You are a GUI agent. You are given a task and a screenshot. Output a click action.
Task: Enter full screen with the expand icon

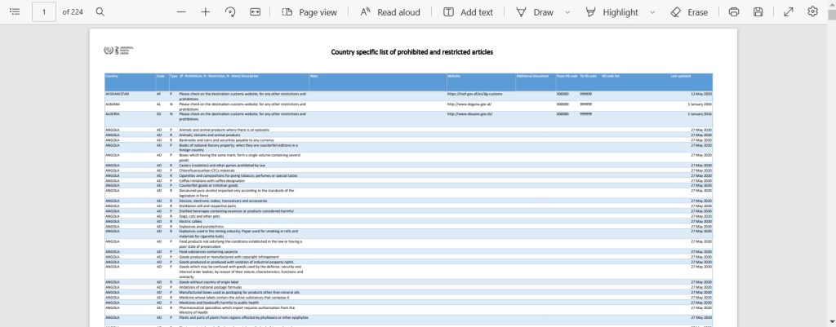(x=789, y=11)
